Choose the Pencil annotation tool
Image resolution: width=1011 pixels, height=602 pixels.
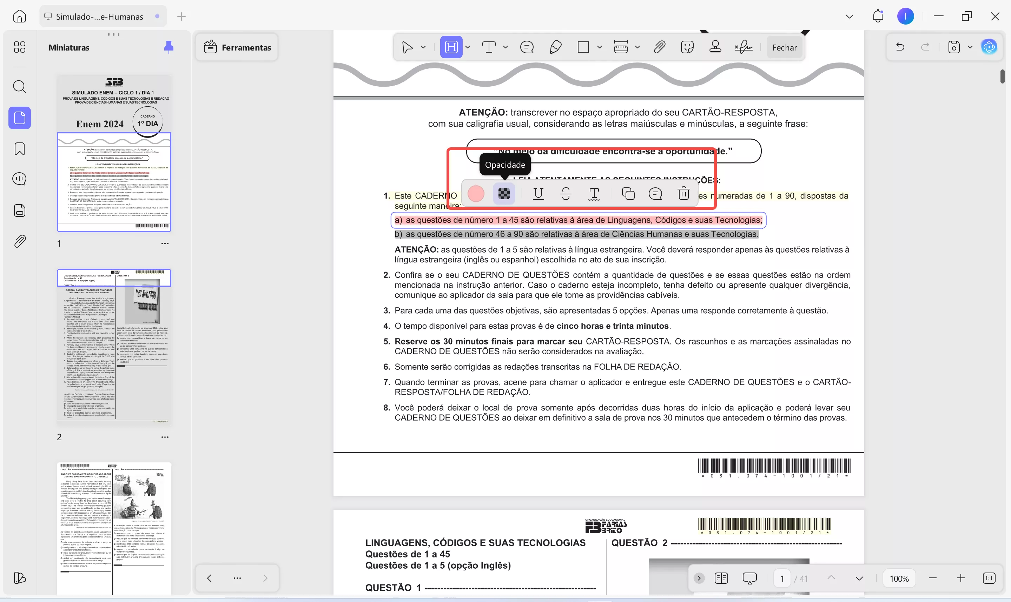coord(555,47)
